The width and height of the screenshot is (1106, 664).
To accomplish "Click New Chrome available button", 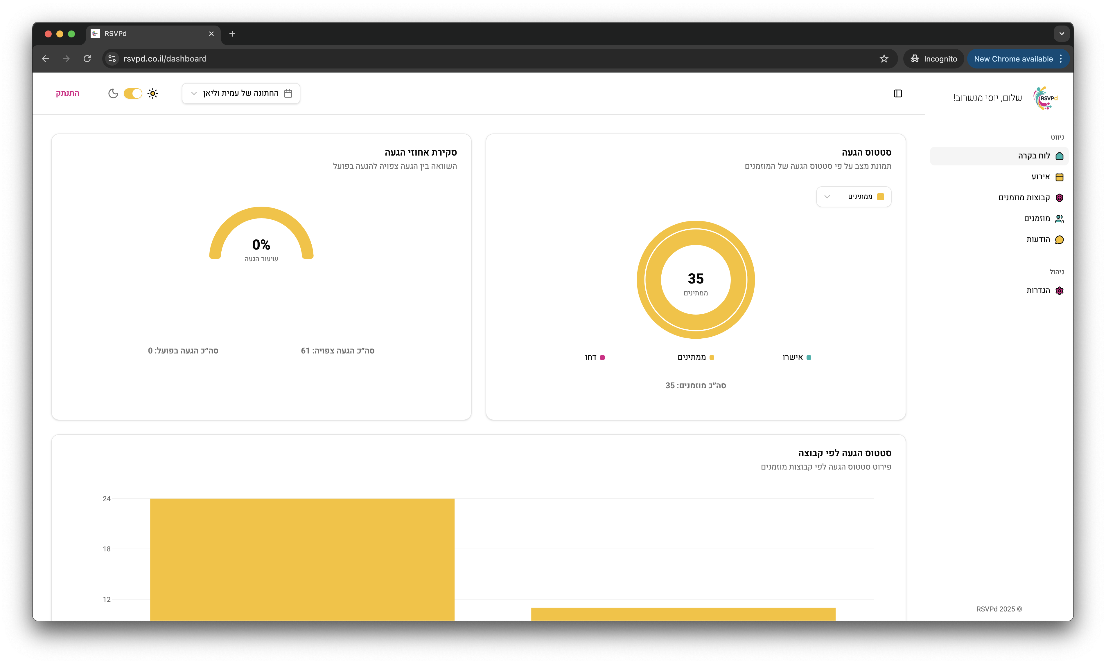I will click(x=1013, y=59).
